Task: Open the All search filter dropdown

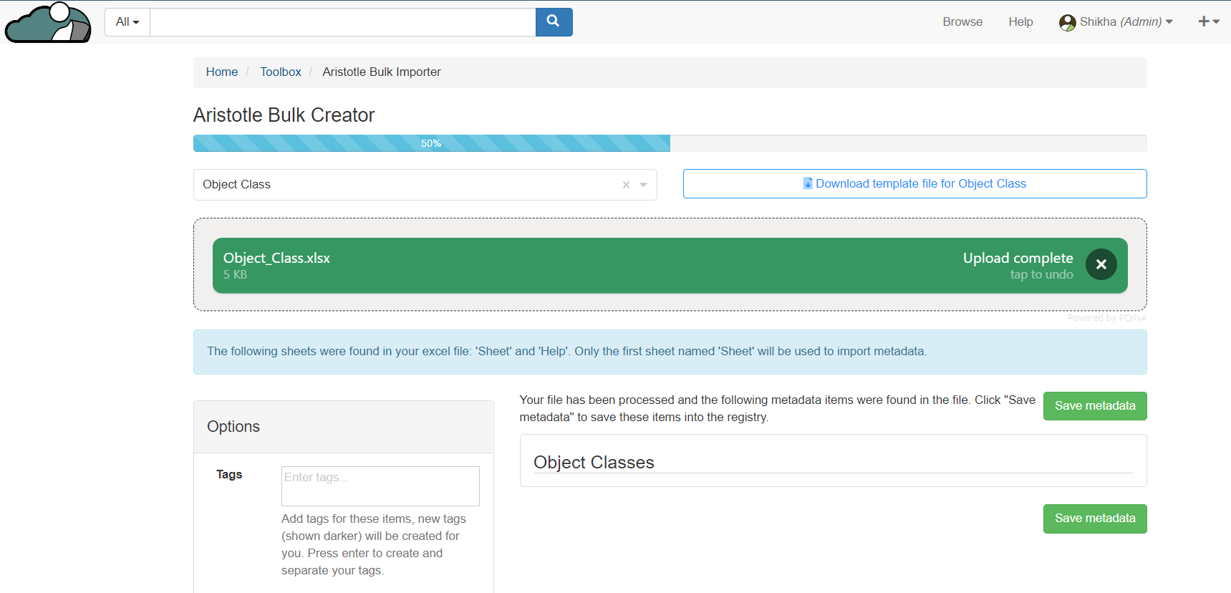Action: (127, 22)
